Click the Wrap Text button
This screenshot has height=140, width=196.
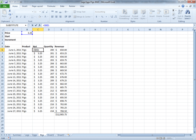80,12
